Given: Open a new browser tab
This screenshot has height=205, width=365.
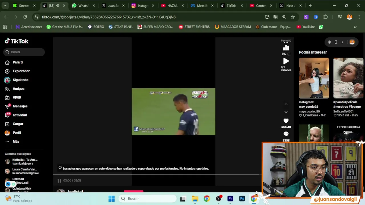Looking at the screenshot, I should click(310, 6).
